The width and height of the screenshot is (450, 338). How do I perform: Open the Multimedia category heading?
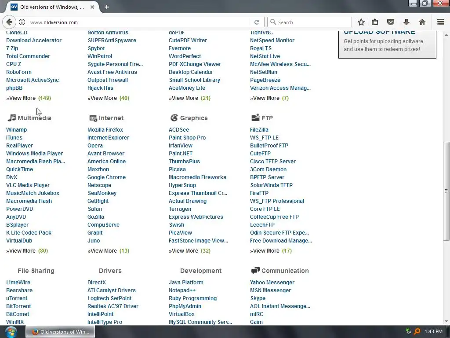tap(34, 118)
